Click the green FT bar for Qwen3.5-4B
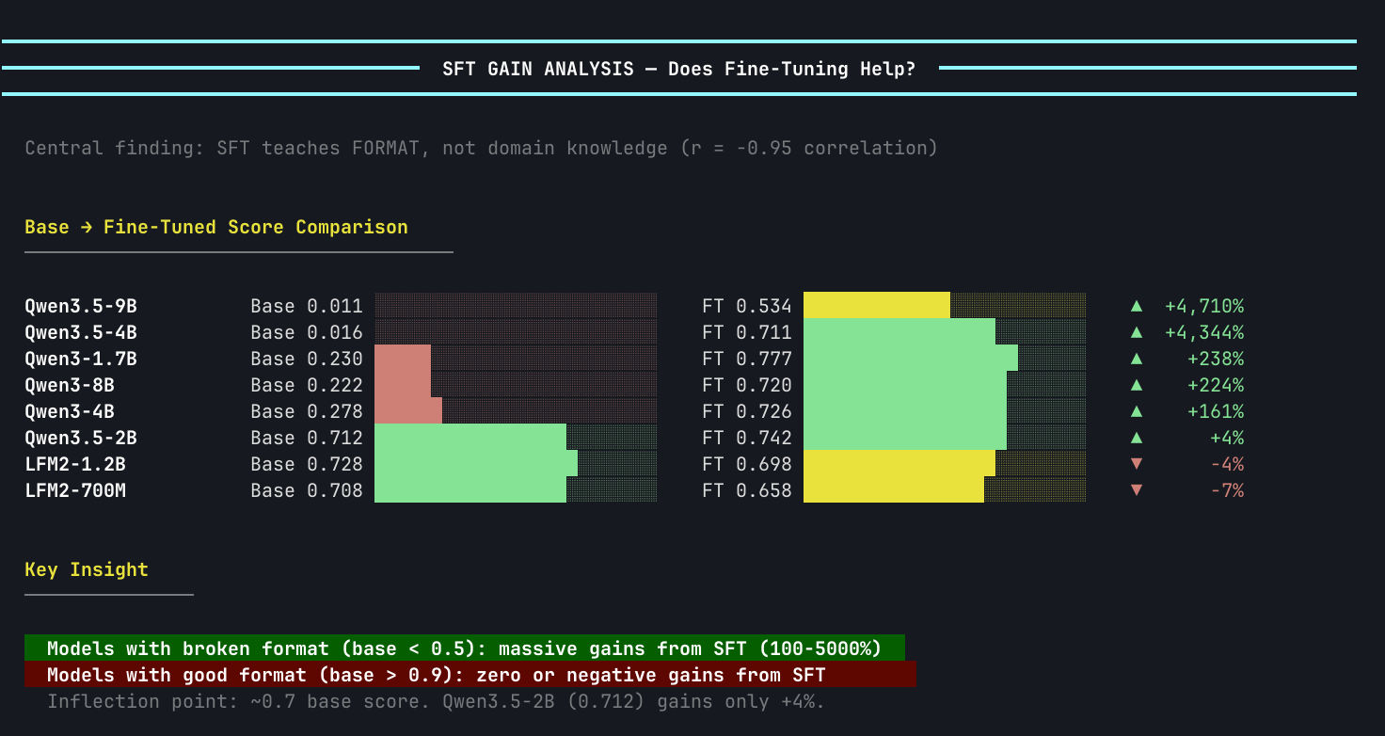Image resolution: width=1385 pixels, height=736 pixels. (x=899, y=332)
